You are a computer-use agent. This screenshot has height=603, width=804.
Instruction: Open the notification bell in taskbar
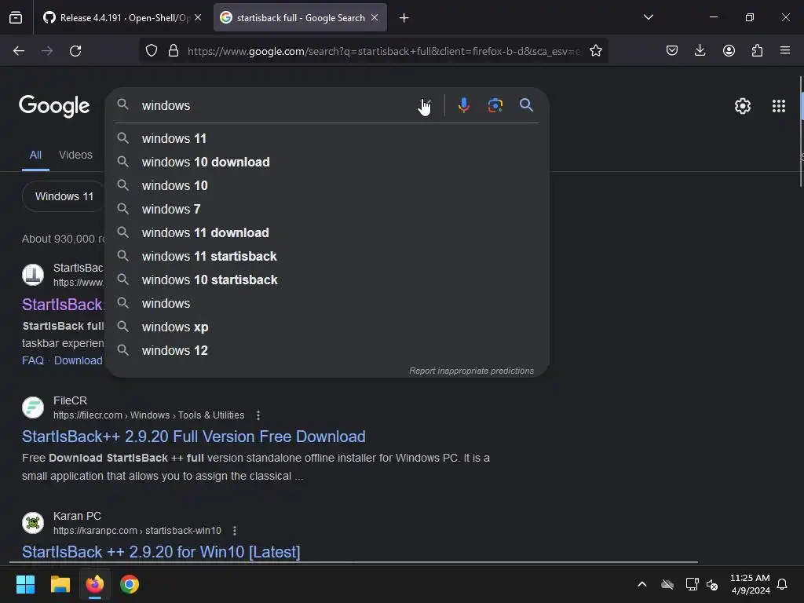click(782, 584)
